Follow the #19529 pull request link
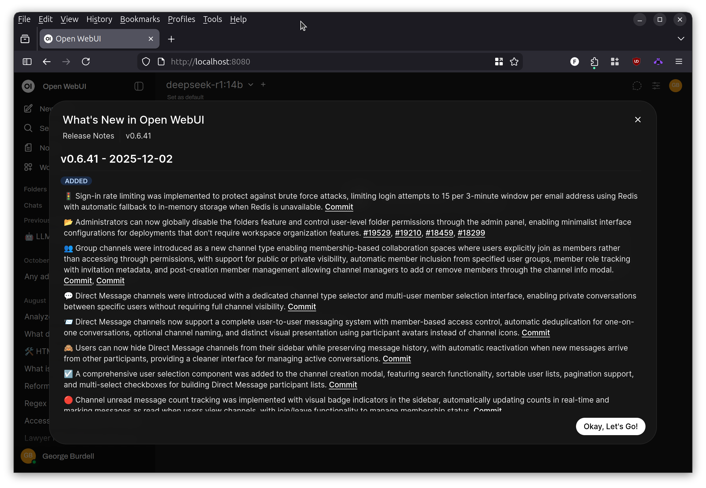 [x=377, y=233]
